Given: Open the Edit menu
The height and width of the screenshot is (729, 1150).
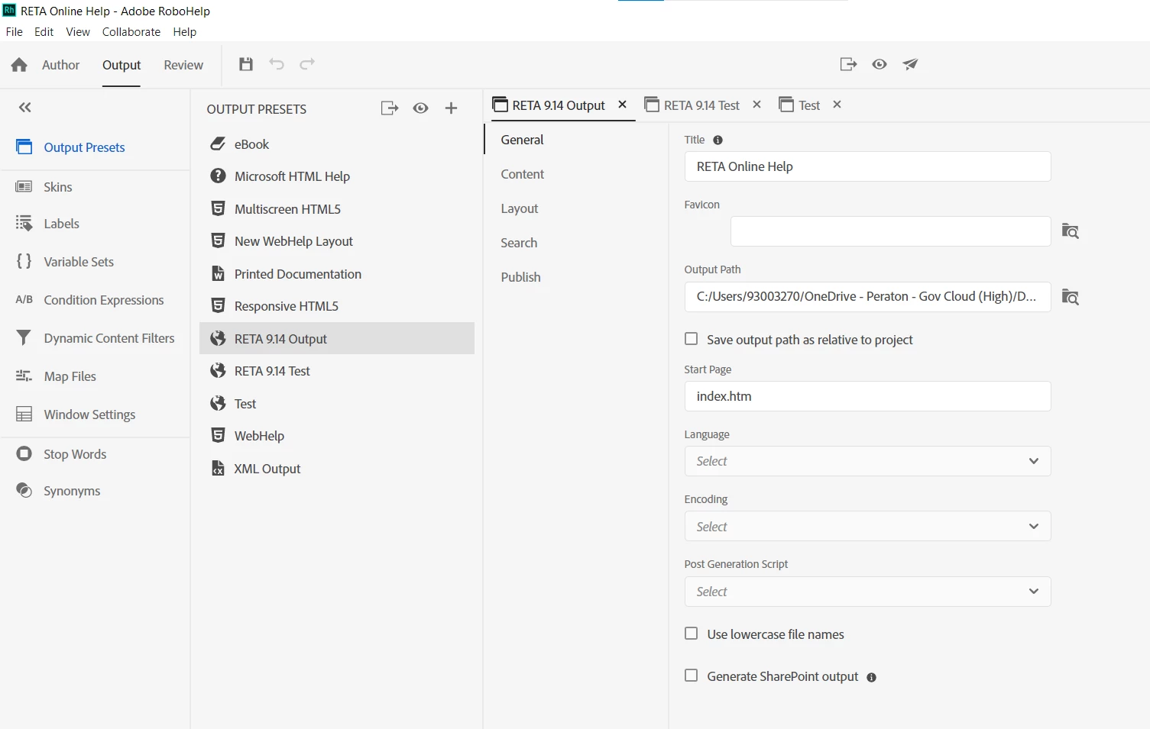Looking at the screenshot, I should (44, 32).
